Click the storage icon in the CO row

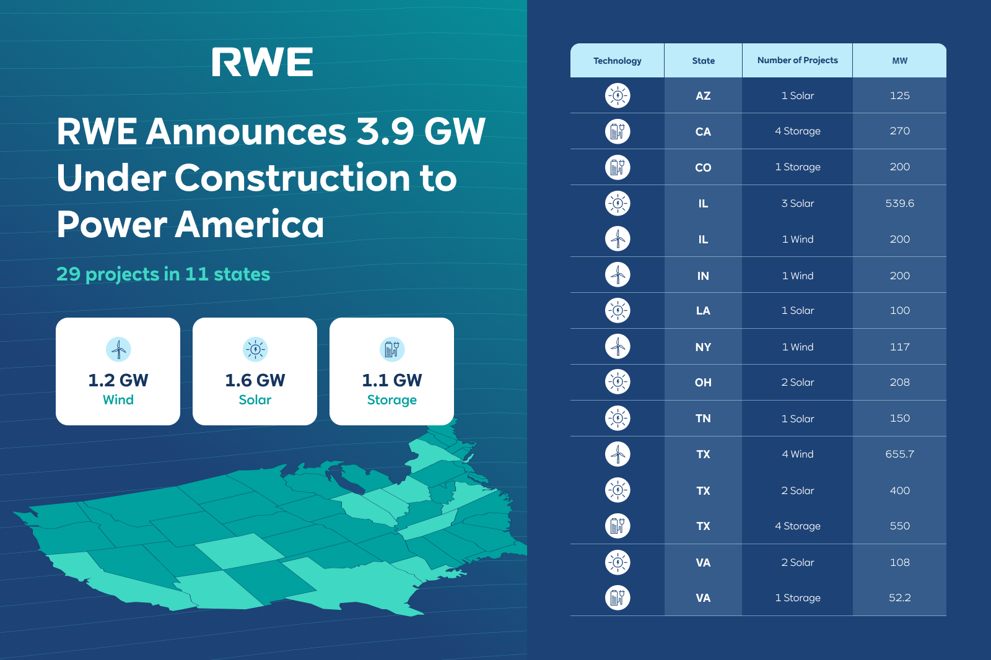(618, 167)
